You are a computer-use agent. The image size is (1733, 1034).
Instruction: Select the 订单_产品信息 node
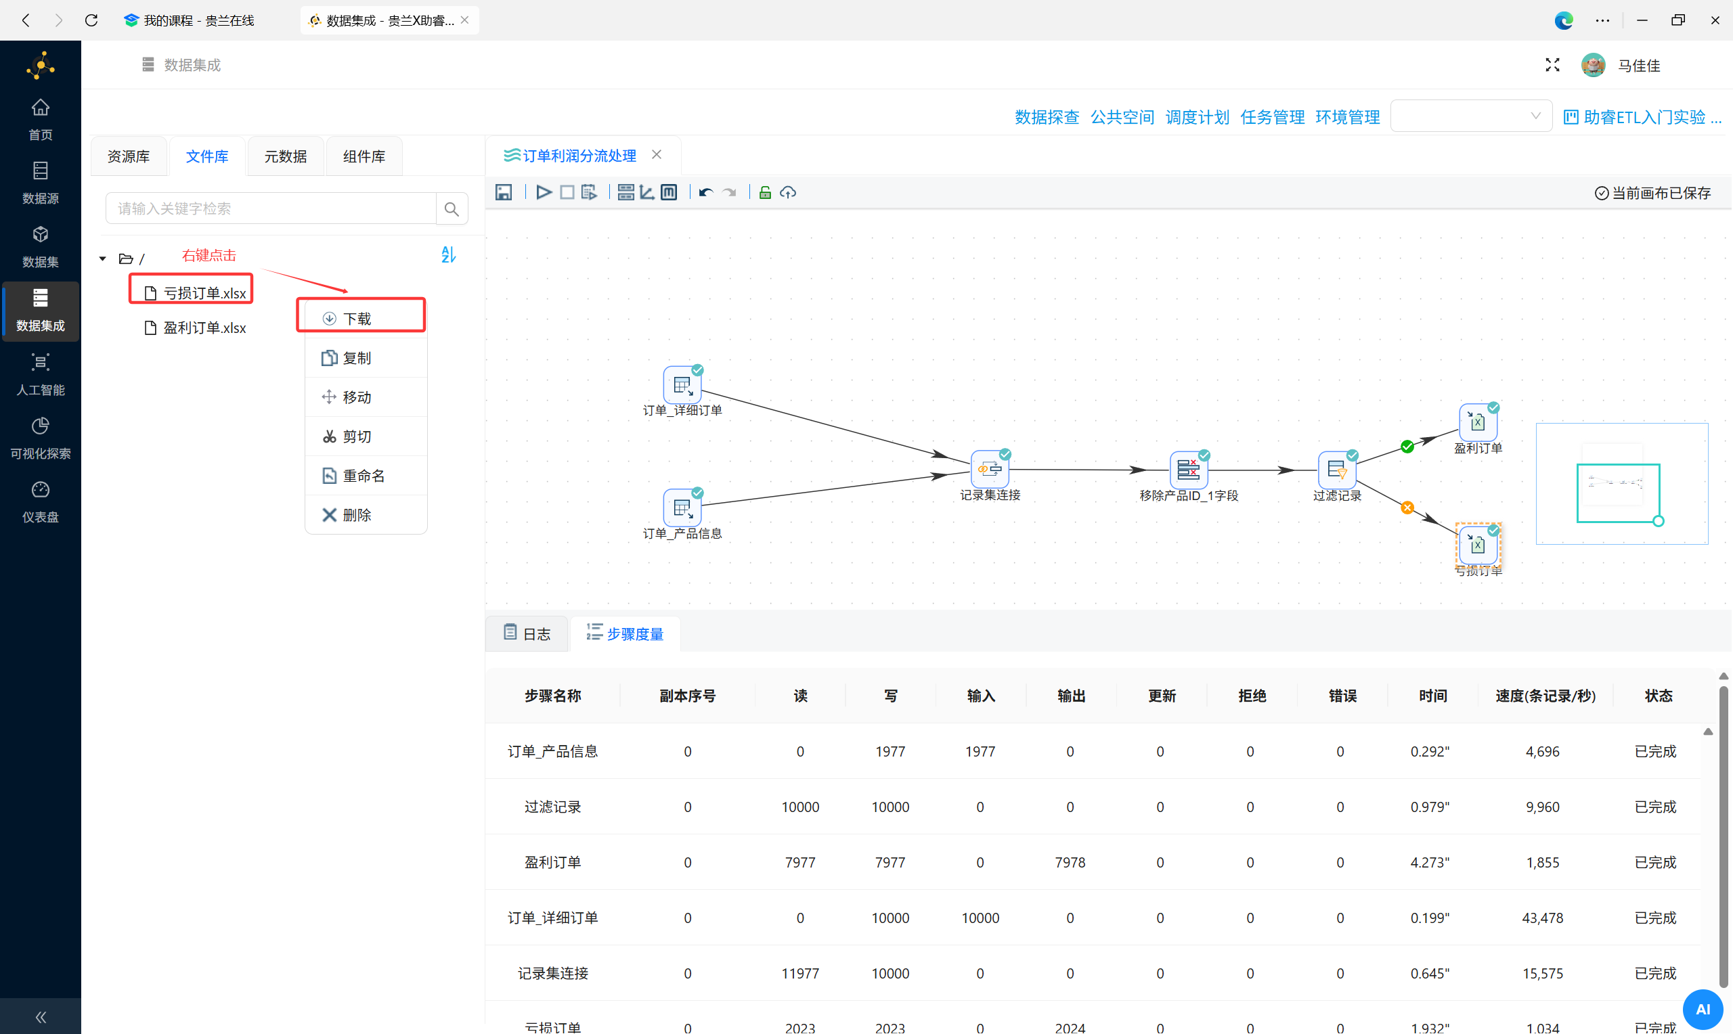(682, 508)
